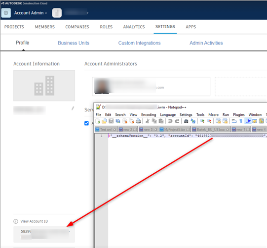Click the account logo thumbnail in header
267x248 pixels.
57,13
